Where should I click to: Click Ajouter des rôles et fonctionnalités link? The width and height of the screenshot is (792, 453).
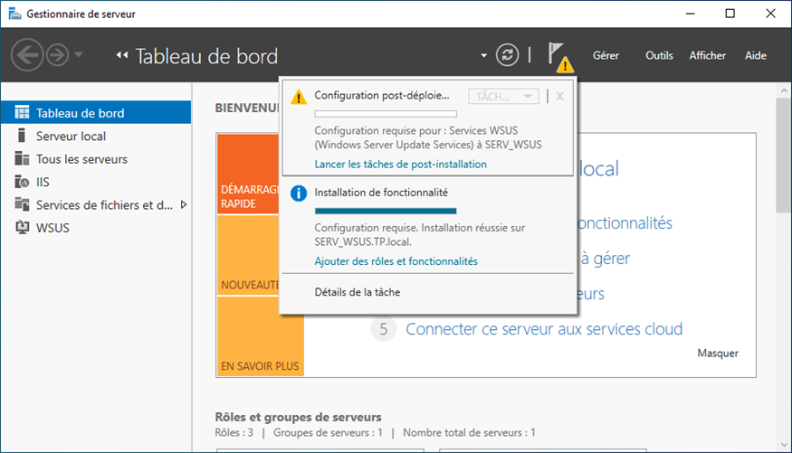[x=396, y=261]
